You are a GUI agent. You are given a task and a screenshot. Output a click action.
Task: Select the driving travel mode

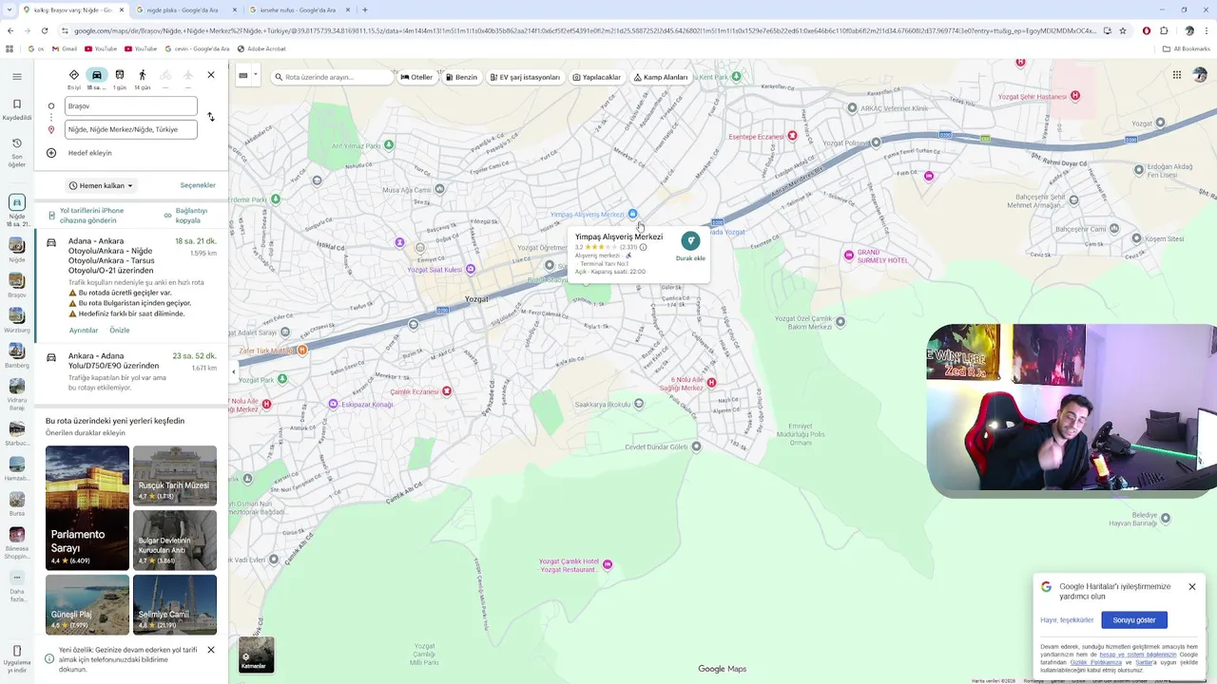(x=97, y=76)
